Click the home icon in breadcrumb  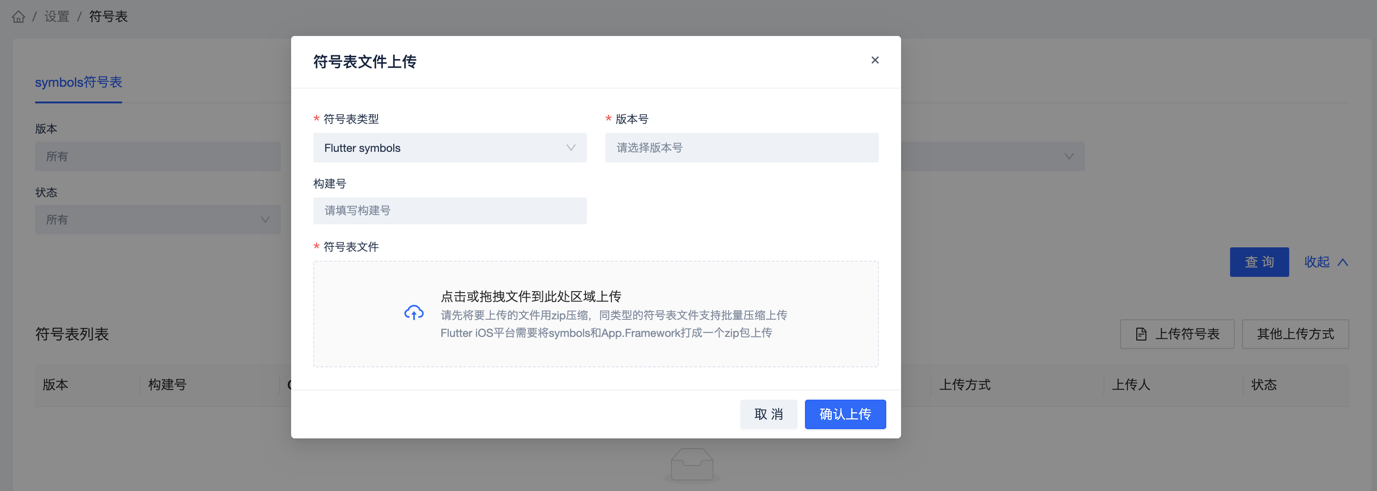click(18, 17)
